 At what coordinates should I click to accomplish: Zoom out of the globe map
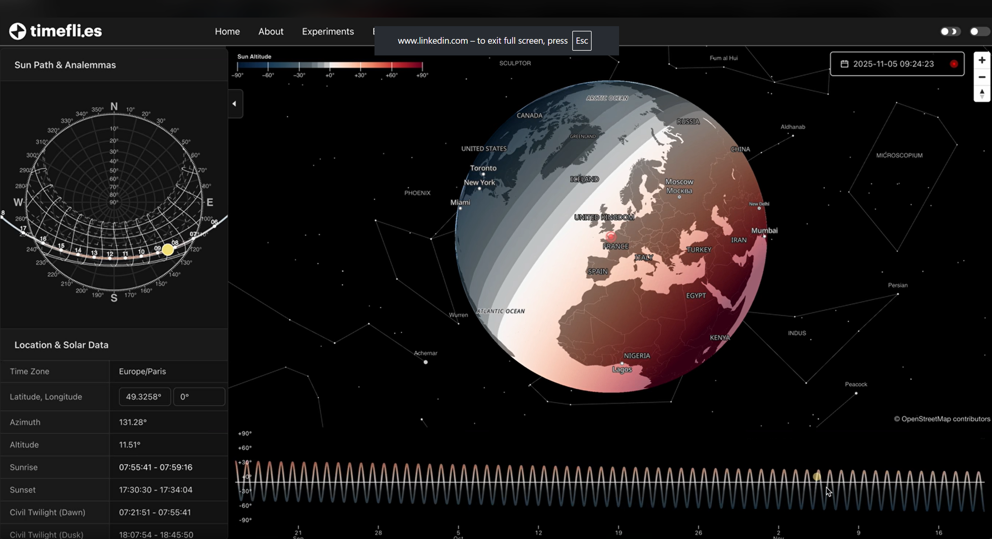coord(982,77)
